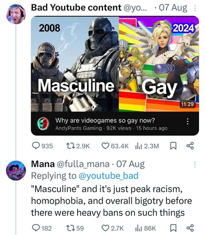Share Mana's reply tweet
The width and height of the screenshot is (205, 235).
(190, 228)
